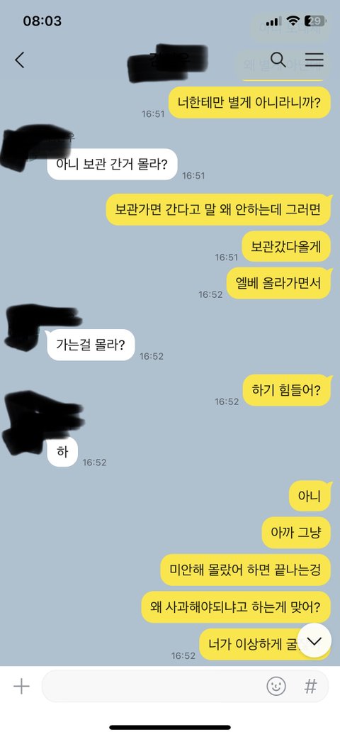The width and height of the screenshot is (340, 737).
Task: Open the hamburger chat menu
Action: [x=314, y=60]
